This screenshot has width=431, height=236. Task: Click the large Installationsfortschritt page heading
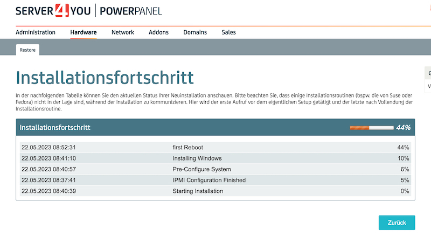pos(105,77)
